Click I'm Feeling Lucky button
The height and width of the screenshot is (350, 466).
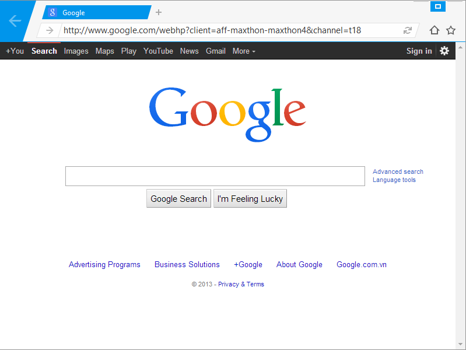pos(250,198)
